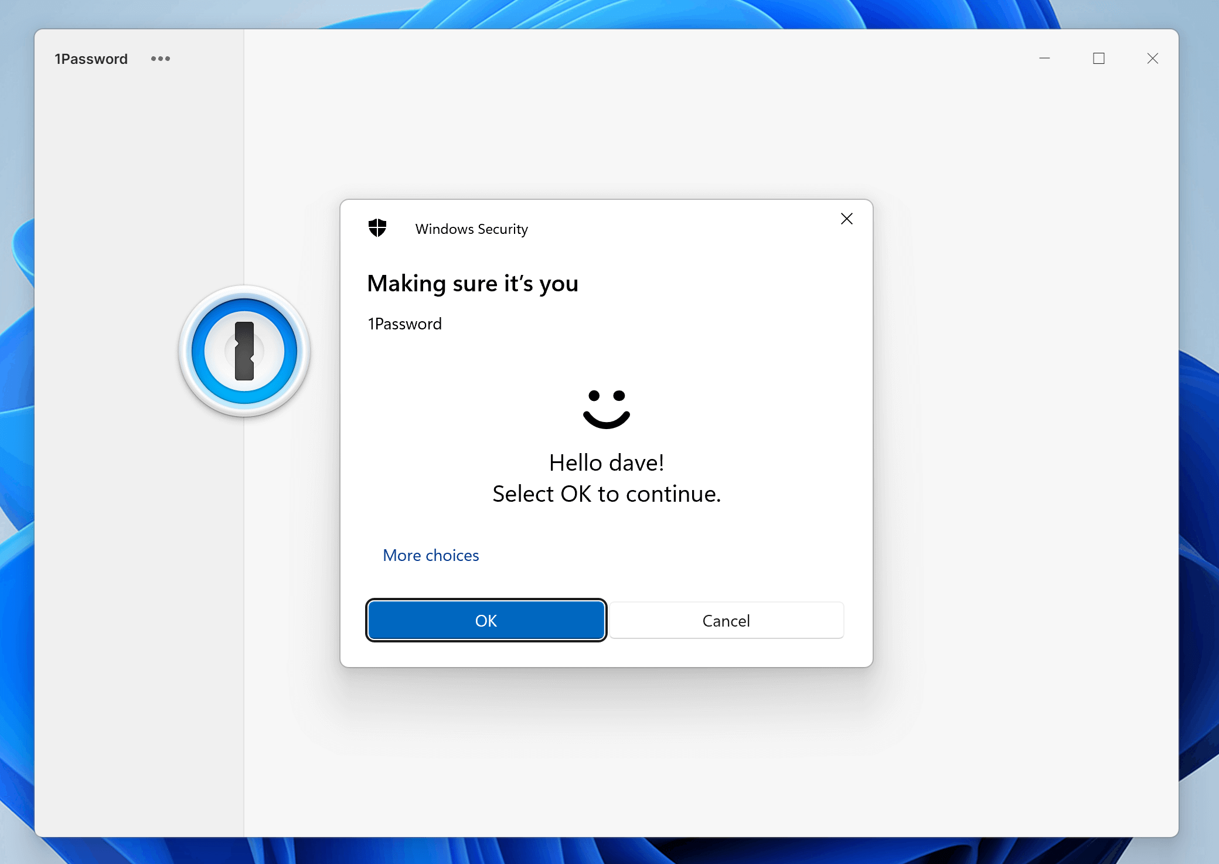The image size is (1219, 864).
Task: Open the ellipsis options menu
Action: [161, 59]
